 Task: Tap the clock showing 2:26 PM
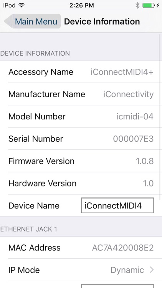(81, 5)
